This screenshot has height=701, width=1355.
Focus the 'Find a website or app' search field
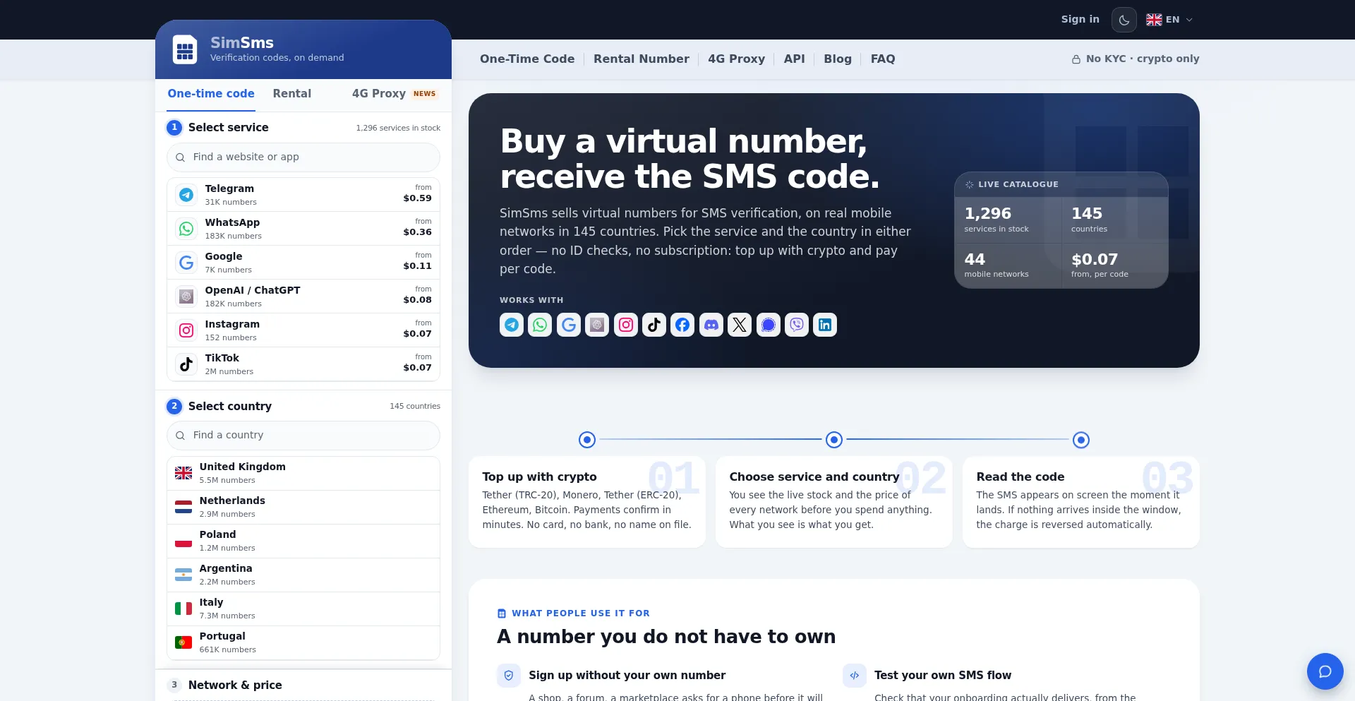click(x=303, y=157)
